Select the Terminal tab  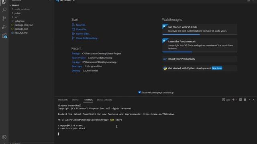click(88, 100)
